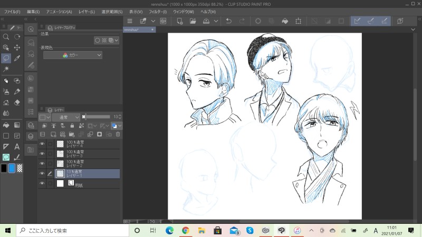Select the Balloon speech bubble tool
Viewport: 422px width, 237px height.
[x=6, y=157]
